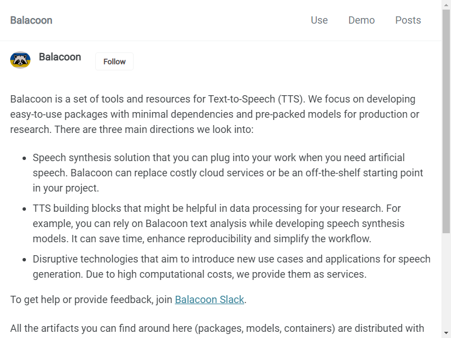451x338 pixels.
Task: Select the Balacoon author name beside avatar
Action: click(60, 57)
